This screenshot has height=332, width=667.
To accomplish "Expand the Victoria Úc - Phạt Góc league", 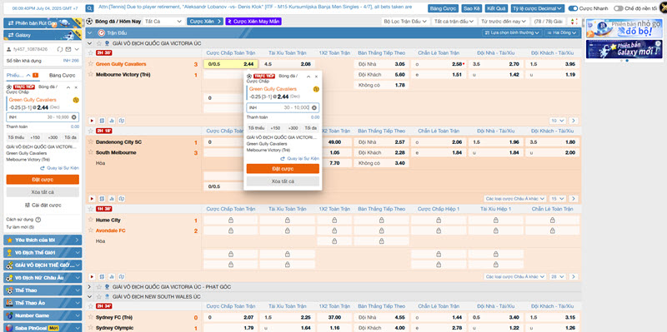I will [x=90, y=286].
